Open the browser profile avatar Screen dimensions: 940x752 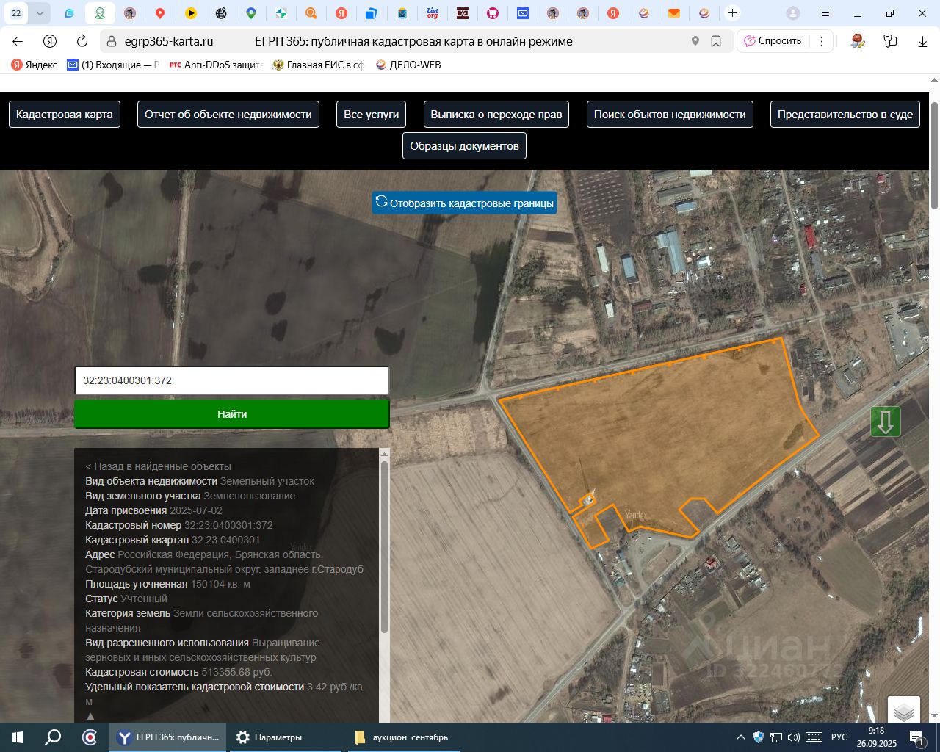point(793,13)
